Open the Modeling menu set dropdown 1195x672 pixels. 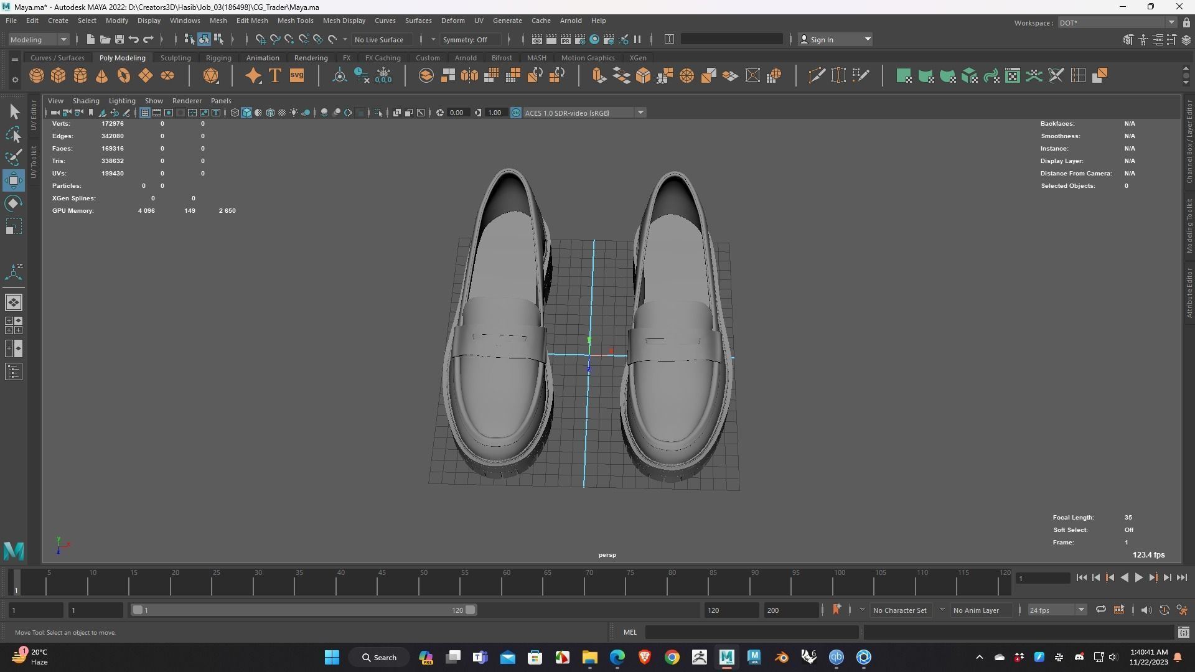click(39, 39)
